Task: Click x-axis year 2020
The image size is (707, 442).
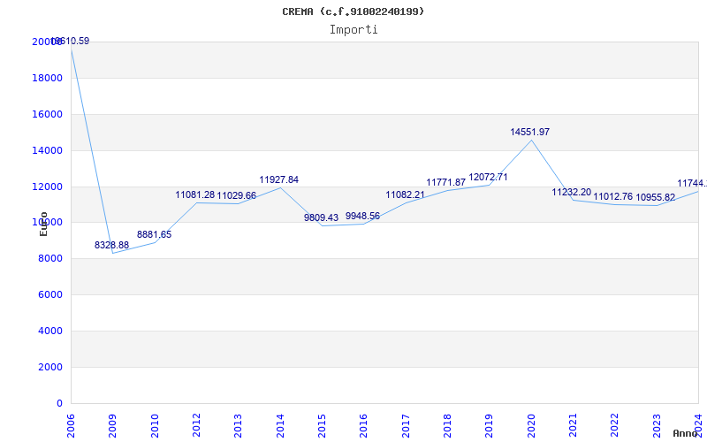Action: point(531,426)
